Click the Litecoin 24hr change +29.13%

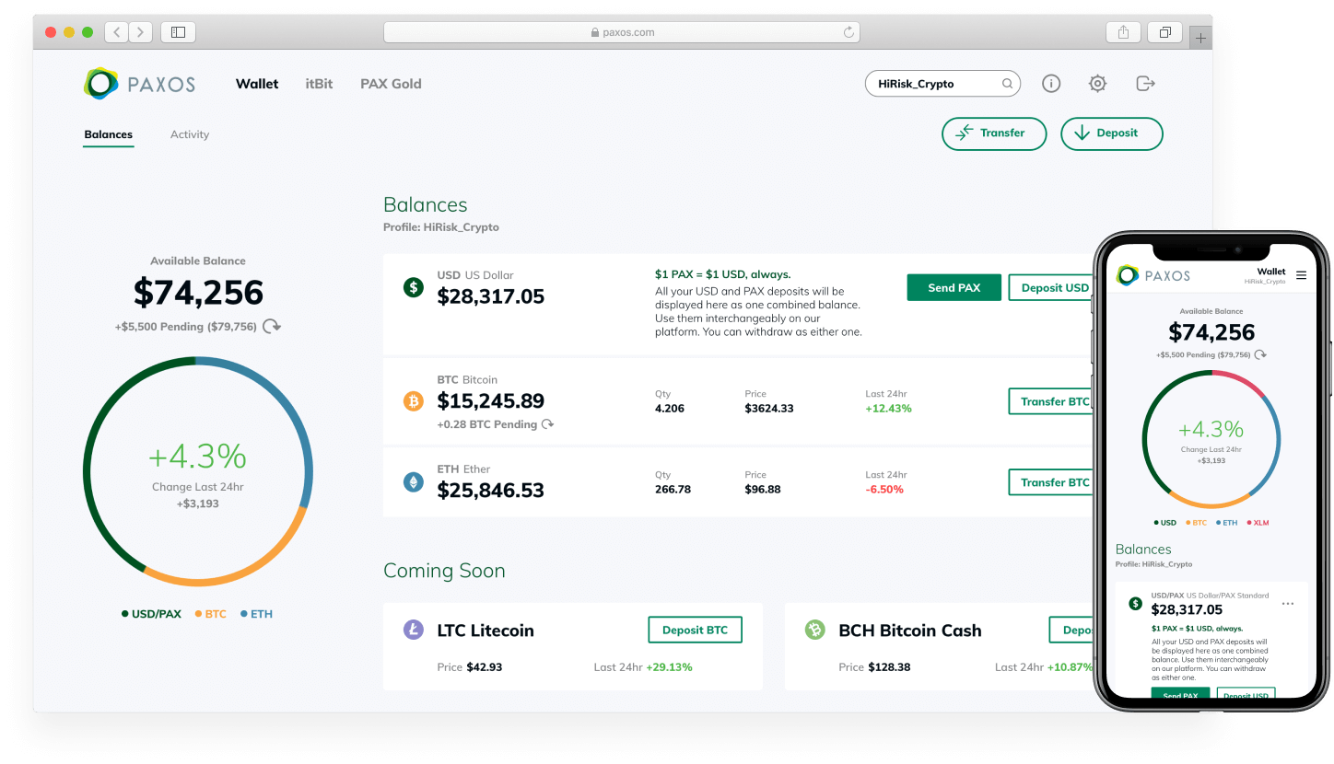pyautogui.click(x=670, y=667)
